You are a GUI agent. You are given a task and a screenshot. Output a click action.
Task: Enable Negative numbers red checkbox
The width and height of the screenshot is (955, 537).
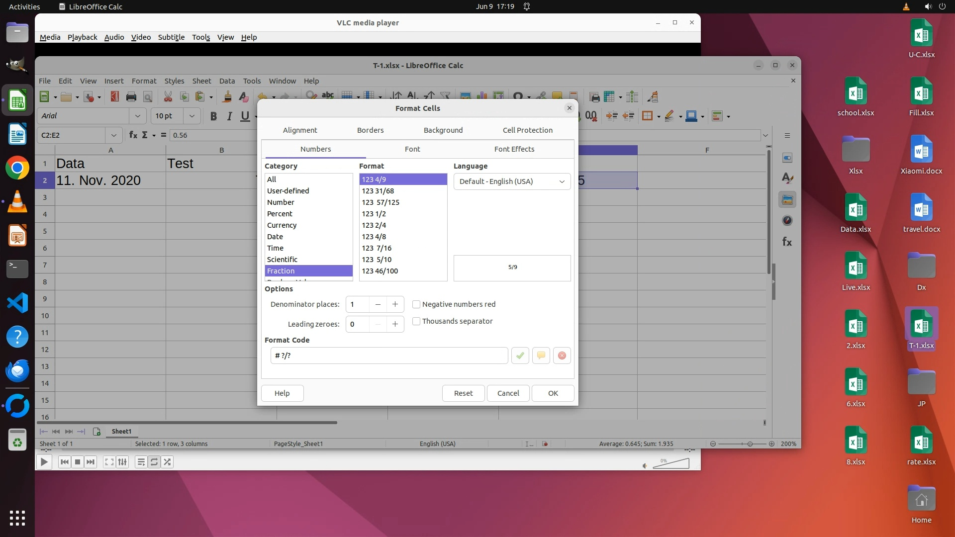click(x=416, y=304)
